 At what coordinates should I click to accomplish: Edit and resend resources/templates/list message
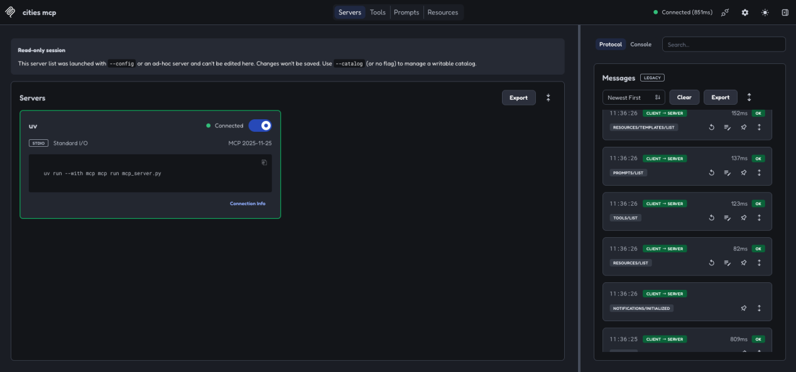[x=728, y=127]
